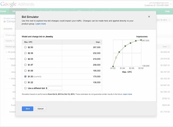Pick the $1.68 Max. CPC radio button
This screenshot has width=173, height=127.
(26, 71)
